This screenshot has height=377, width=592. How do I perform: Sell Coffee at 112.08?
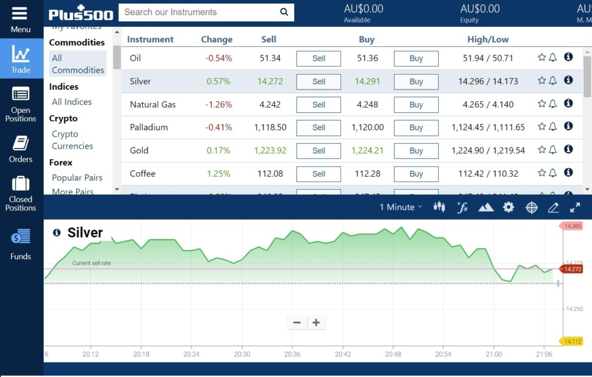click(x=319, y=174)
